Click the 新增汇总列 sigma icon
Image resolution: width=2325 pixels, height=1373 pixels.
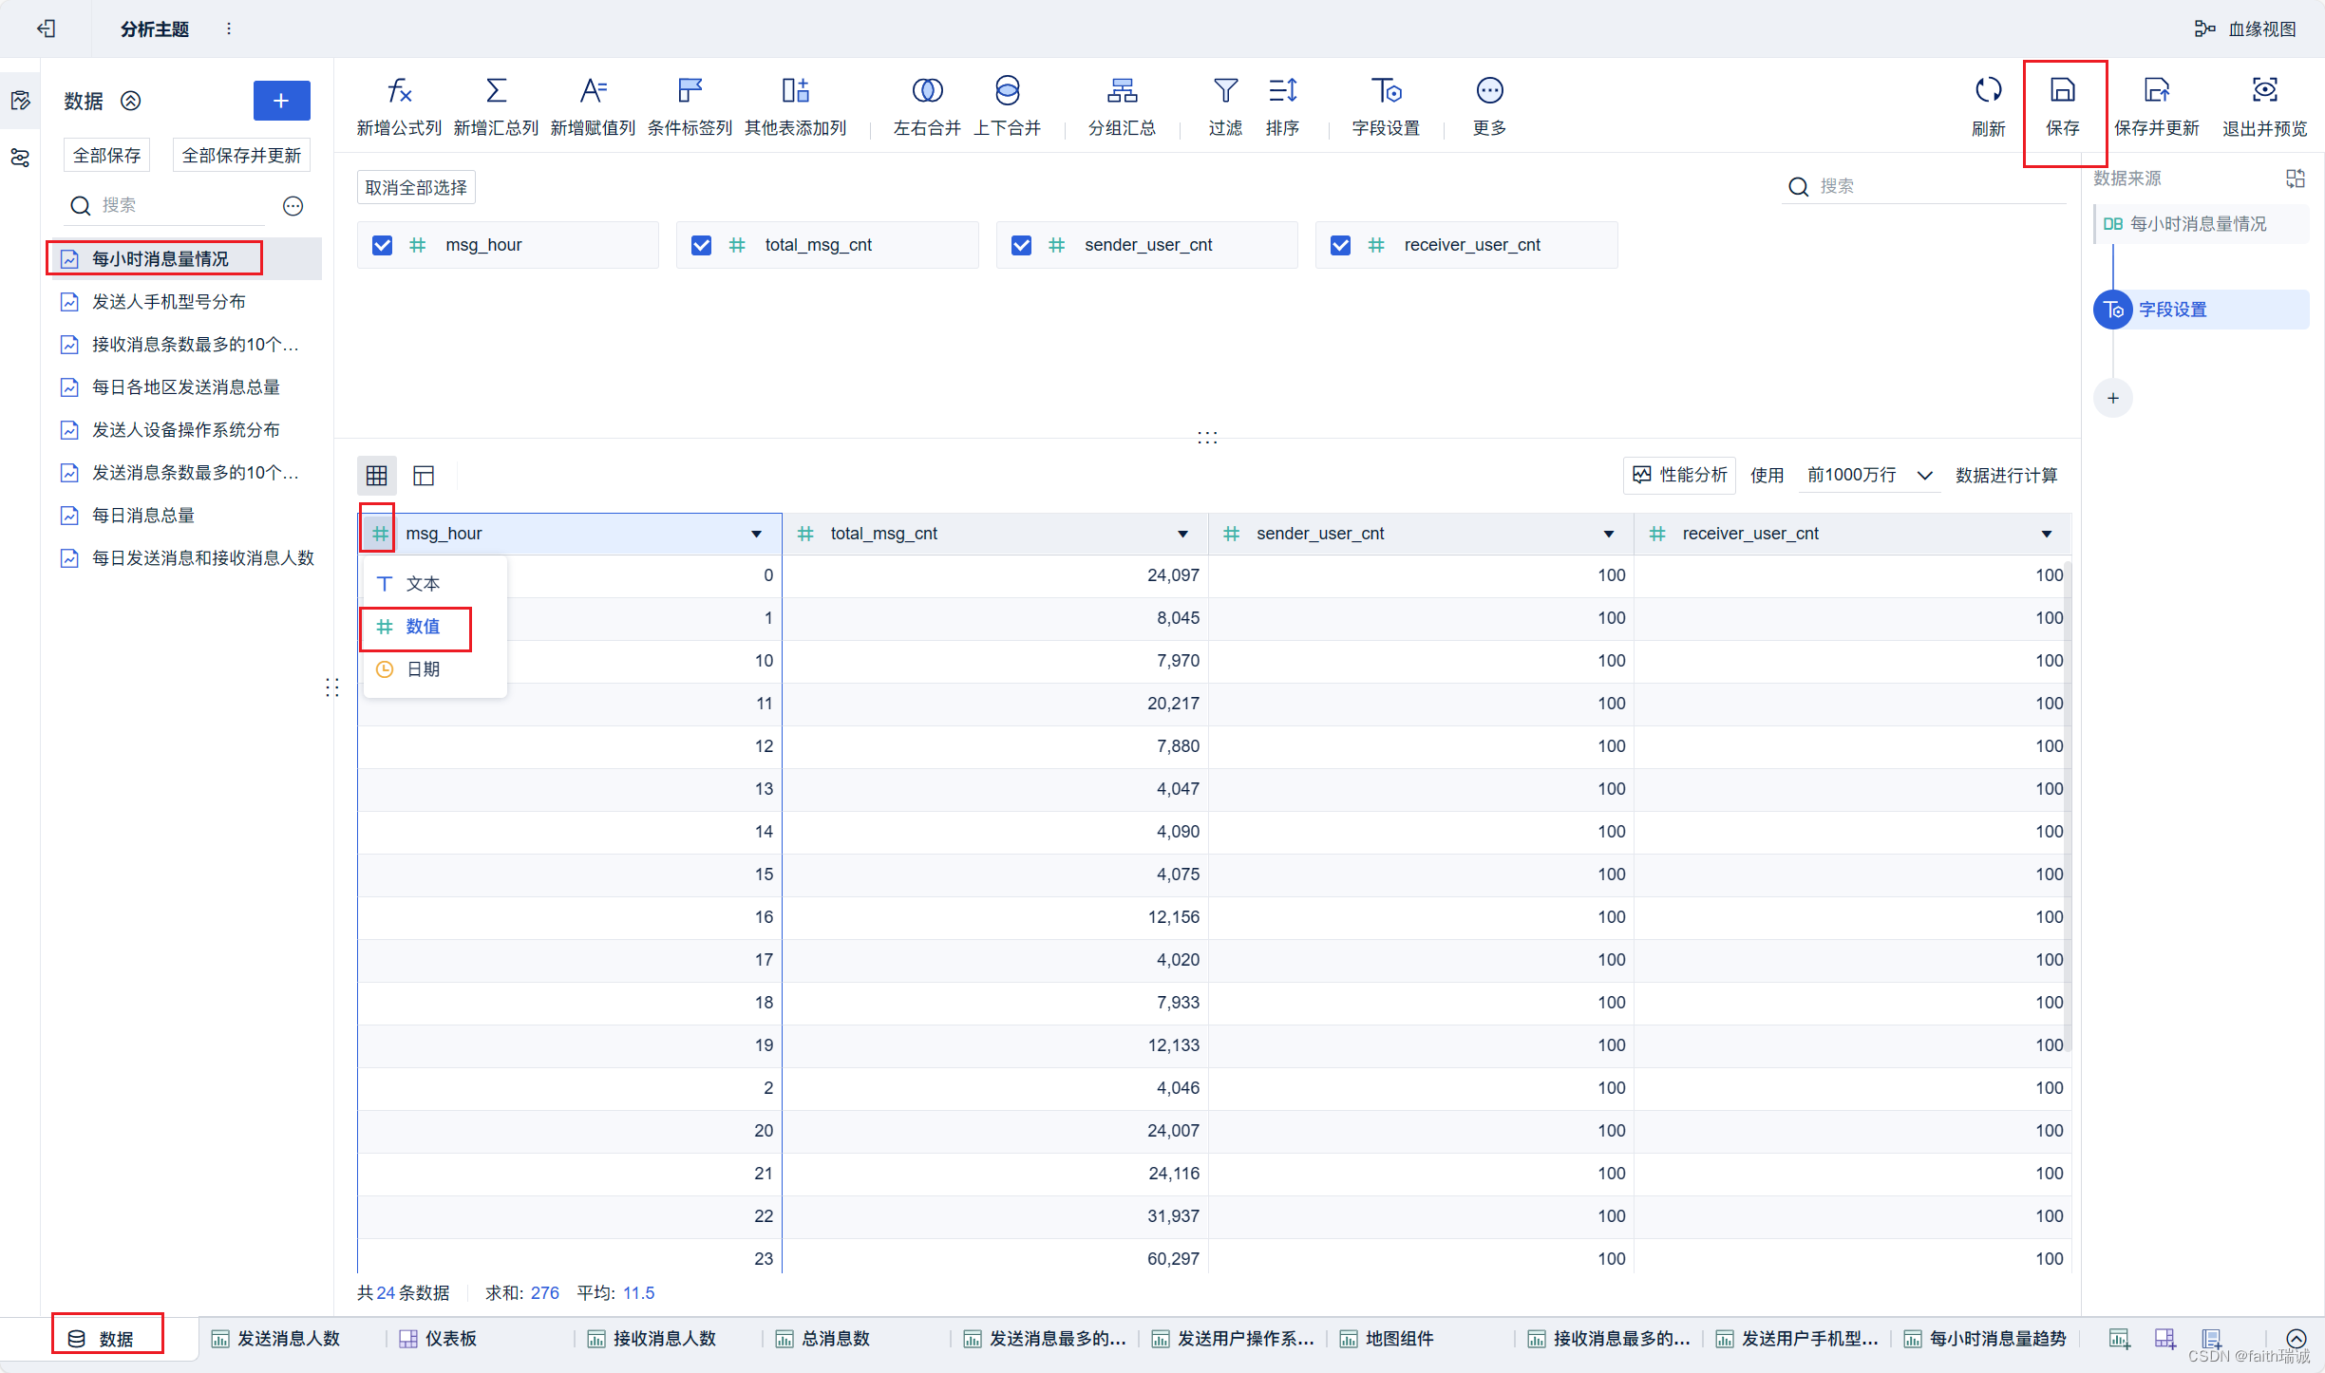(x=496, y=91)
